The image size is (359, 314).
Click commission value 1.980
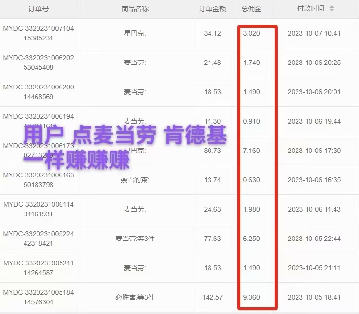coord(251,209)
